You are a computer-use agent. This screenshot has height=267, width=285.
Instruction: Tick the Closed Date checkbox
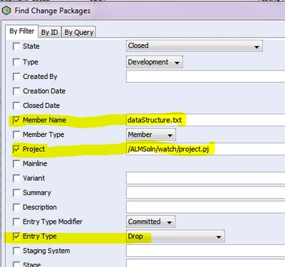16,106
